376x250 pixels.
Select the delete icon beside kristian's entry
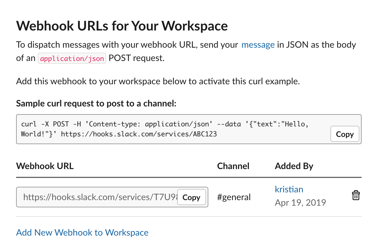coord(356,195)
